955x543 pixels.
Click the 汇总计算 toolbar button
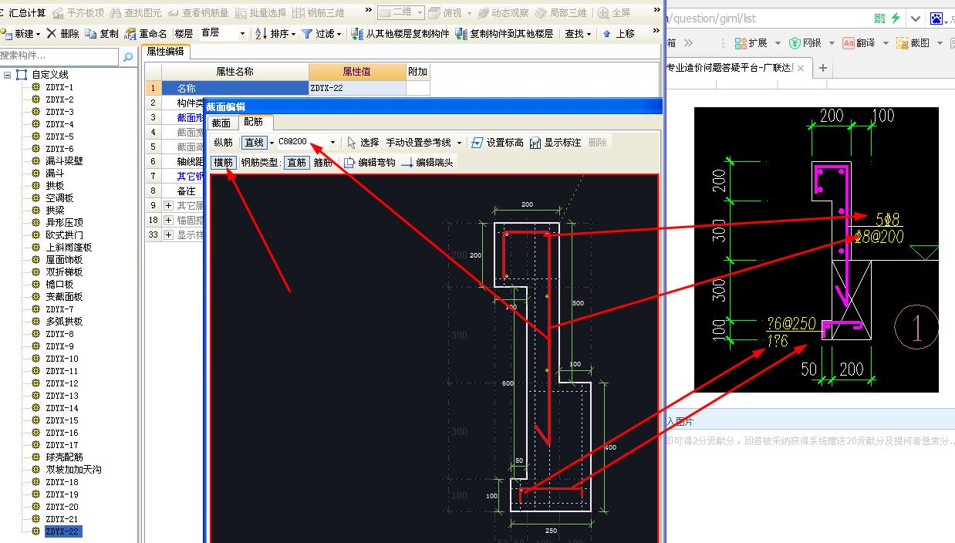(x=23, y=12)
